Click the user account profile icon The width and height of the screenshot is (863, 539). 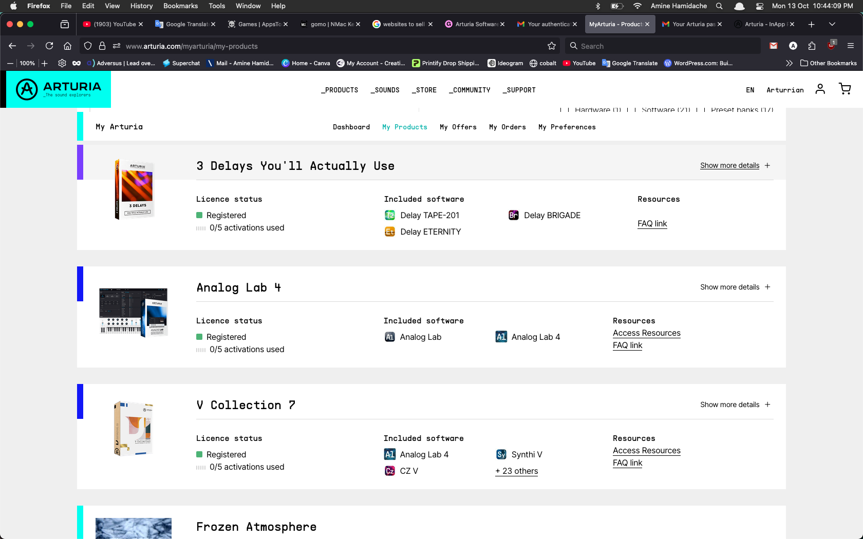820,89
